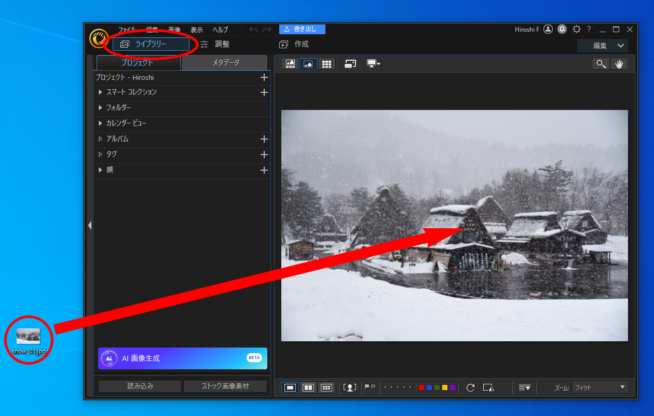This screenshot has height=416, width=654.
Task: Open the 画像 menu
Action: (x=174, y=30)
